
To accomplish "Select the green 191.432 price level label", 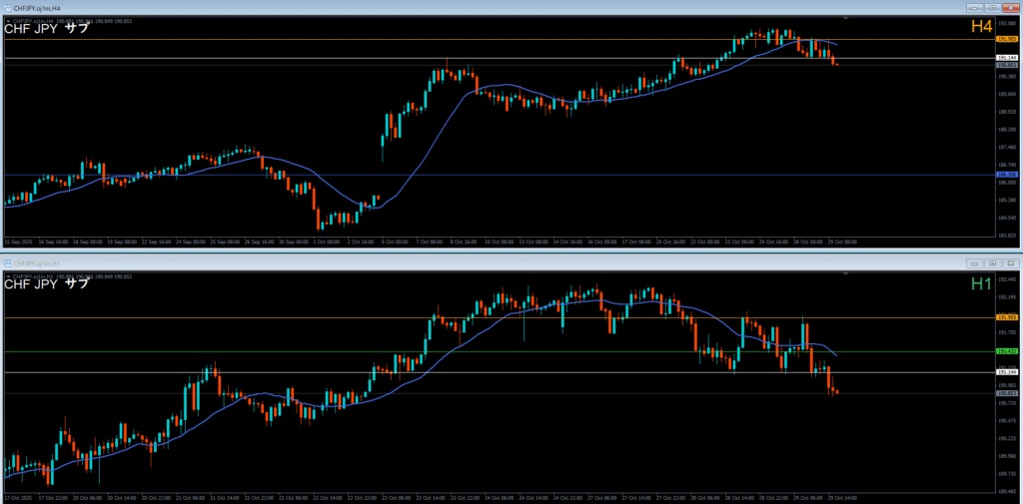I will point(1007,351).
